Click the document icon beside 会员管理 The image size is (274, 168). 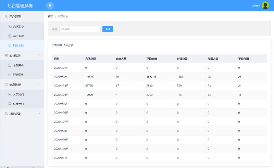10,36
